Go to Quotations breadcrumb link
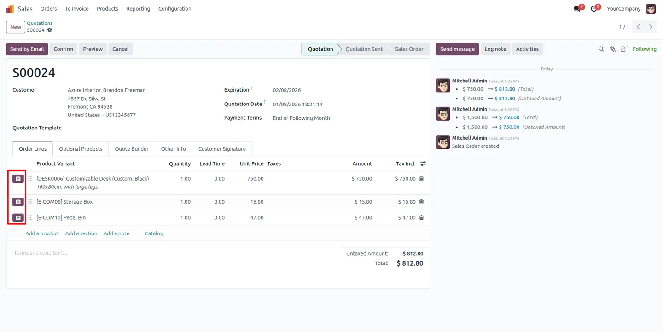Viewport: 663px width, 332px height. pyautogui.click(x=40, y=23)
